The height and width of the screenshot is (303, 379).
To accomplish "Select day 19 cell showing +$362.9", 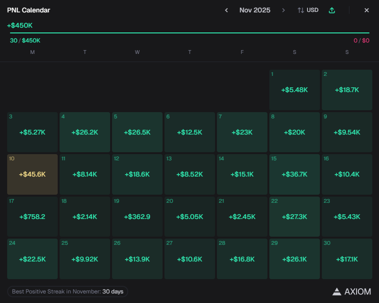I will pos(137,217).
